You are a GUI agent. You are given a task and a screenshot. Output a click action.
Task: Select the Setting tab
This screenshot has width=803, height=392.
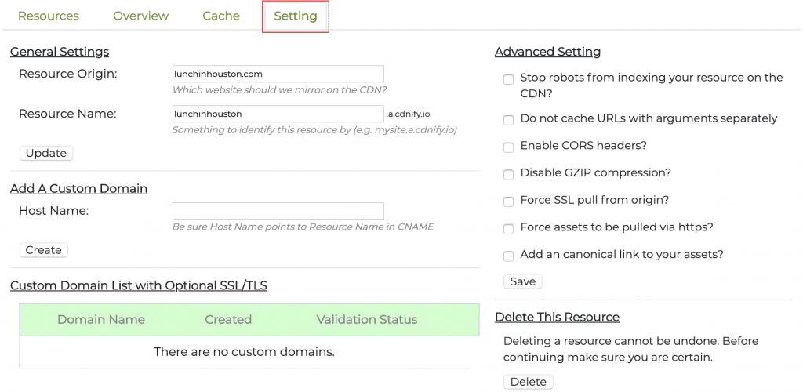295,16
